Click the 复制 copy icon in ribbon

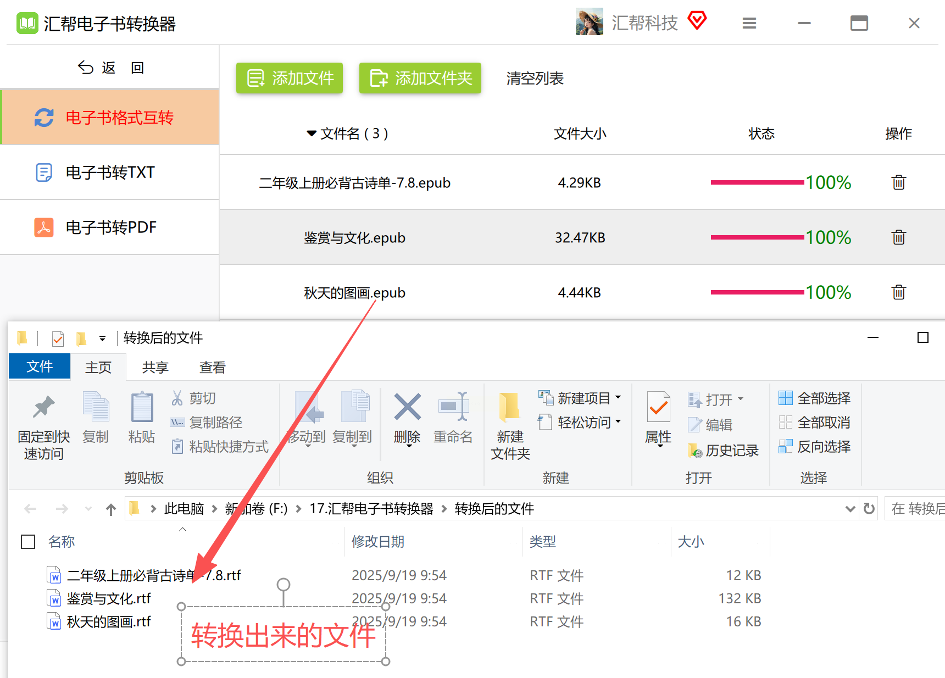tap(96, 407)
